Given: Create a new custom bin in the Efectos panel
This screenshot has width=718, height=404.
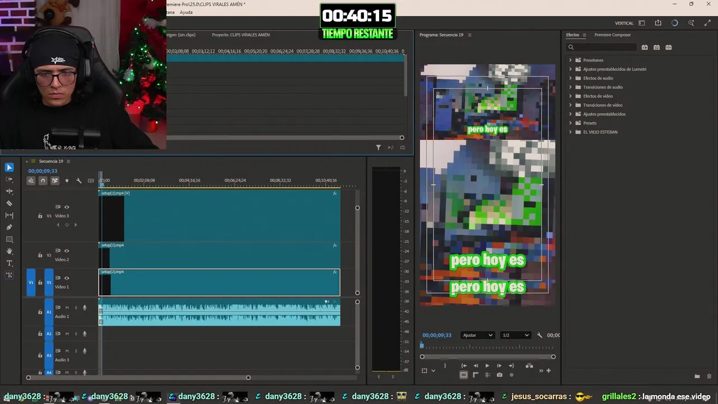Looking at the screenshot, I should pyautogui.click(x=697, y=376).
